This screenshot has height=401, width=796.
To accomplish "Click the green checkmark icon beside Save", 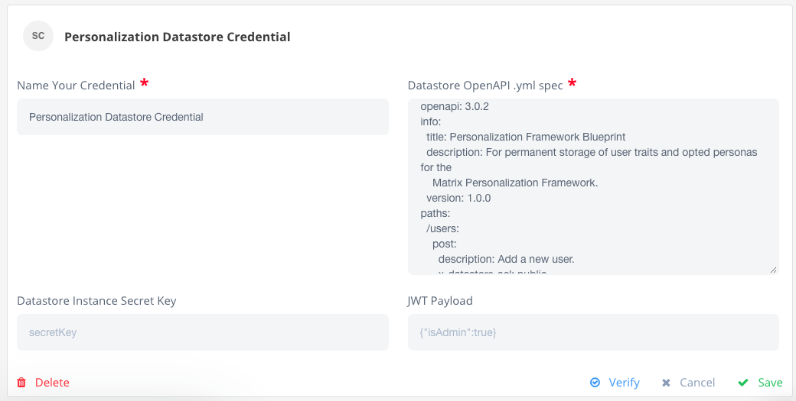I will coord(743,382).
